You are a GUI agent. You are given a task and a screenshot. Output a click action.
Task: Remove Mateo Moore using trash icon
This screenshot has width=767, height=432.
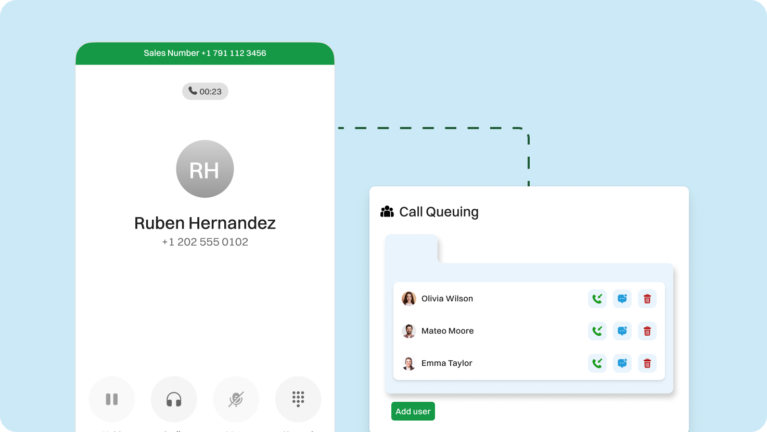(647, 331)
